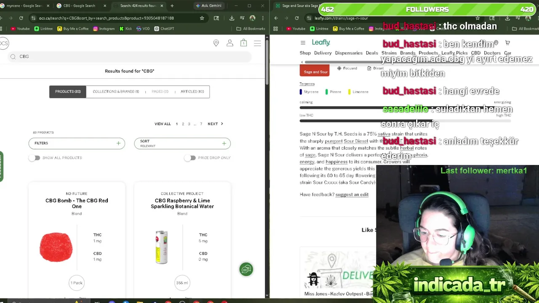The height and width of the screenshot is (303, 539).
Task: Open the OCS shopping bag icon
Action: click(243, 43)
